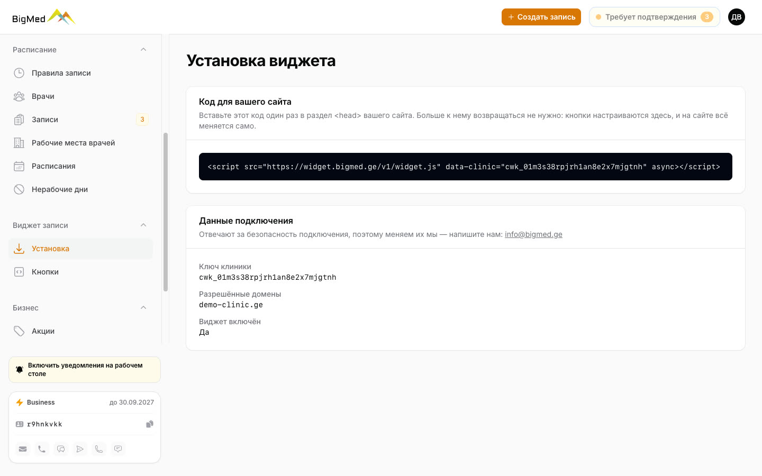Collapse the Расписание section

point(143,50)
